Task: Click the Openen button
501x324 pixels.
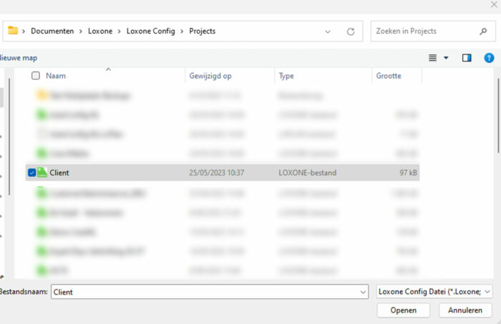Action: click(404, 310)
